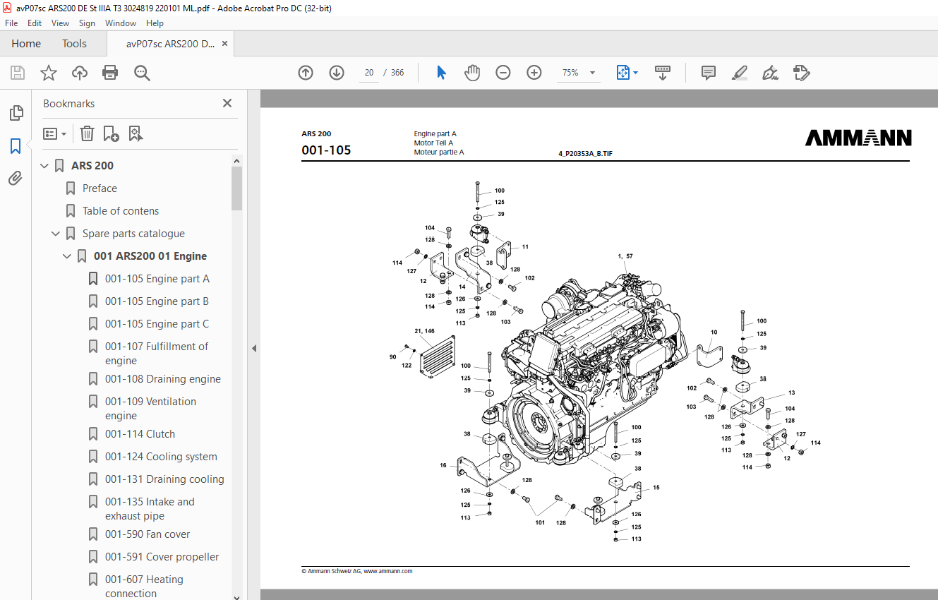Go to the next page with the down arrow
The image size is (938, 600).
[x=337, y=73]
